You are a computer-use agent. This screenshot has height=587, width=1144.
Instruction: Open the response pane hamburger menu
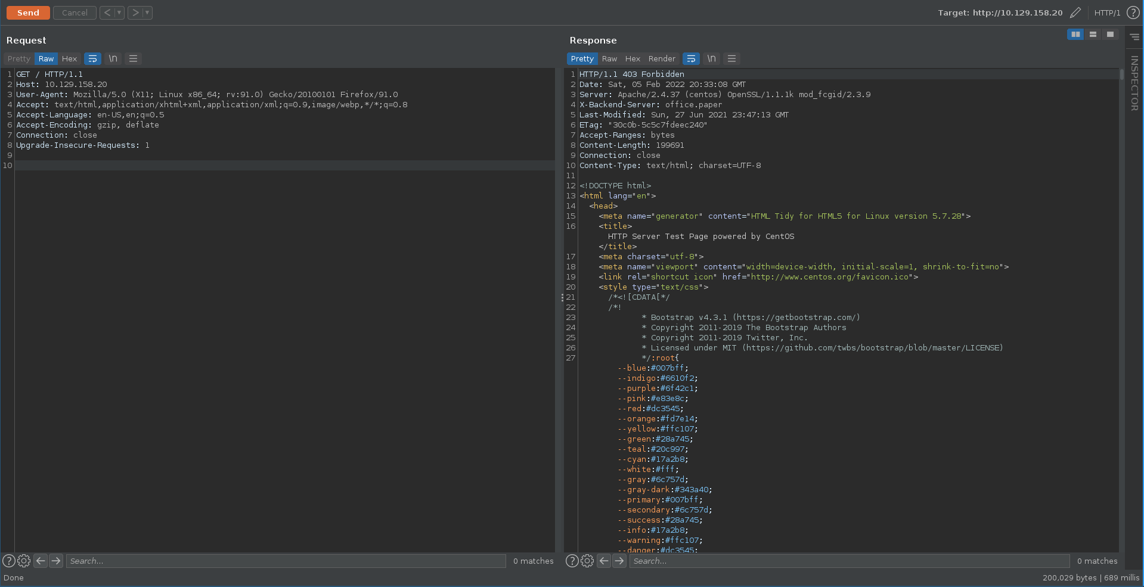point(731,58)
